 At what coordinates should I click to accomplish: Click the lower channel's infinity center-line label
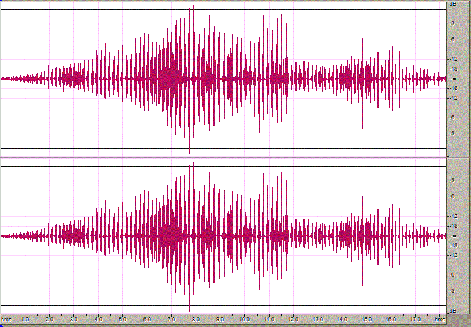coord(454,236)
